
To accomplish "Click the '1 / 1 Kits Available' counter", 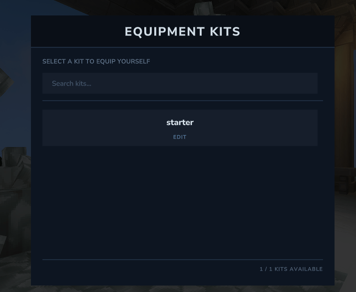I will (291, 269).
